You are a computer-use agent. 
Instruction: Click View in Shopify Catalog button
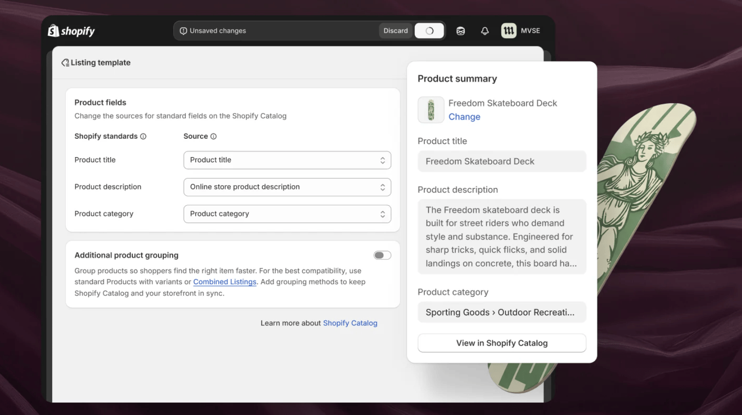tap(502, 343)
